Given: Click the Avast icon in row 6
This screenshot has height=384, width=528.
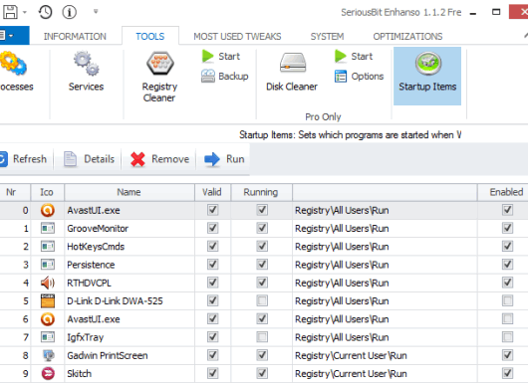Looking at the screenshot, I should (x=48, y=319).
